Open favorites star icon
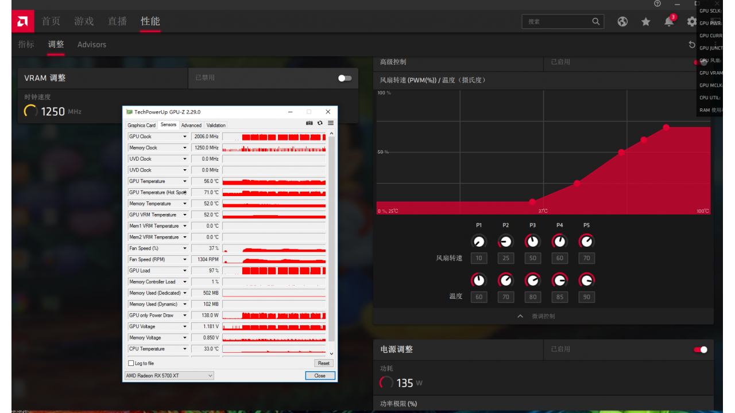This screenshot has height=413, width=735. 646,22
